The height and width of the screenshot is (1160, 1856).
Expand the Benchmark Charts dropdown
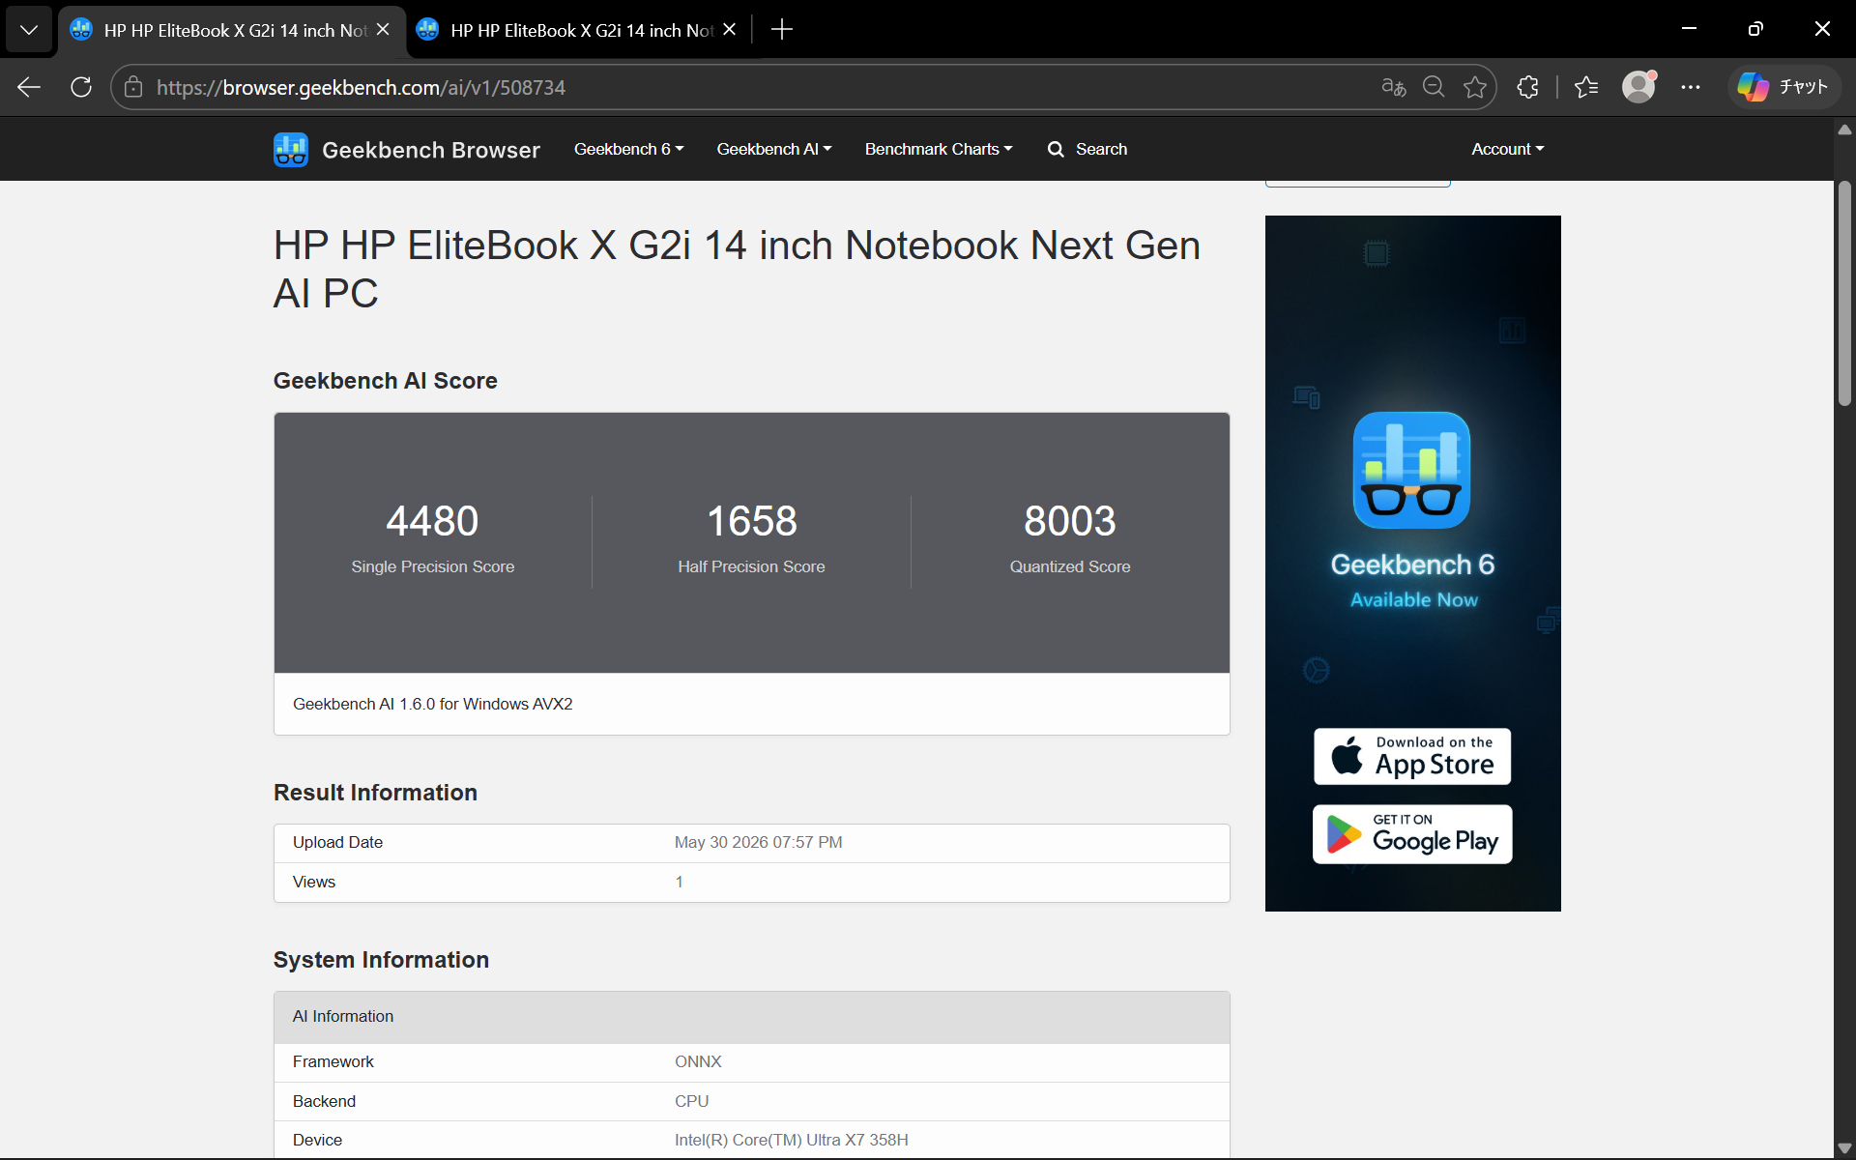[939, 149]
